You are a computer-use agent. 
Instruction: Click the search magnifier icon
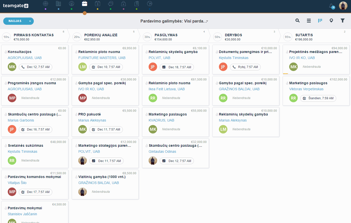pyautogui.click(x=297, y=20)
